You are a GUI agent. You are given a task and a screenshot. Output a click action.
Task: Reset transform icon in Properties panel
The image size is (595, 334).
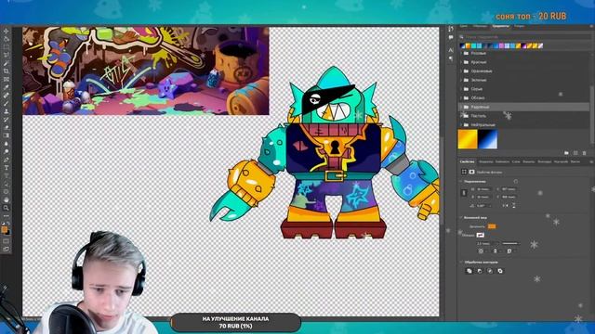click(516, 182)
